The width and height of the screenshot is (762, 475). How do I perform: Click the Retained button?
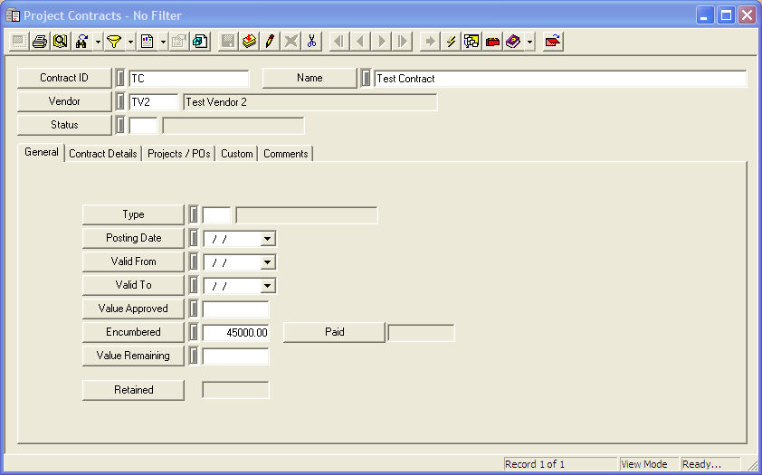point(133,390)
